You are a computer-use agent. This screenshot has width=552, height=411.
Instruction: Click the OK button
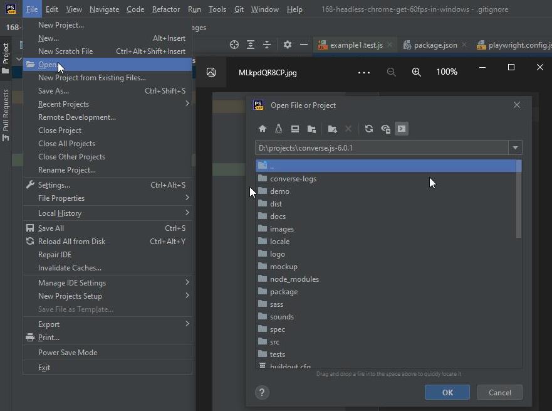pos(447,392)
